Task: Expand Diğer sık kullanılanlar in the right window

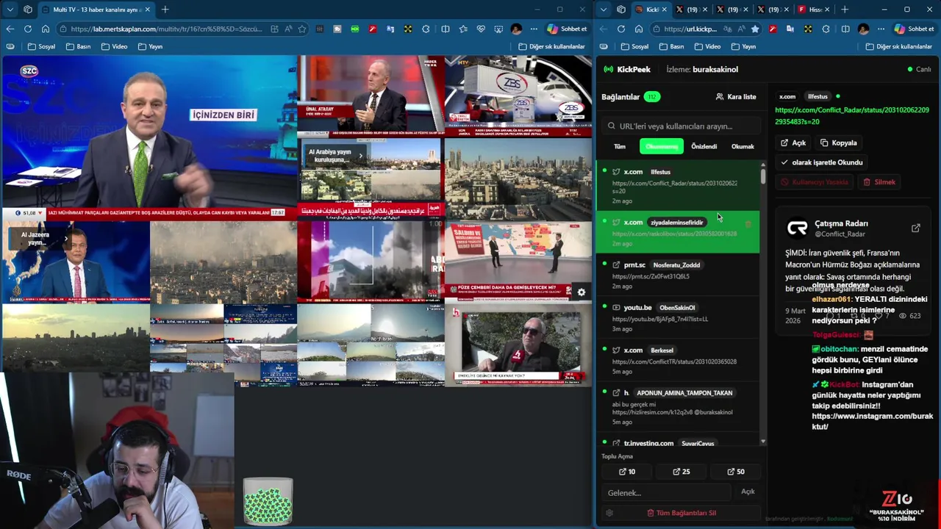Action: 899,46
